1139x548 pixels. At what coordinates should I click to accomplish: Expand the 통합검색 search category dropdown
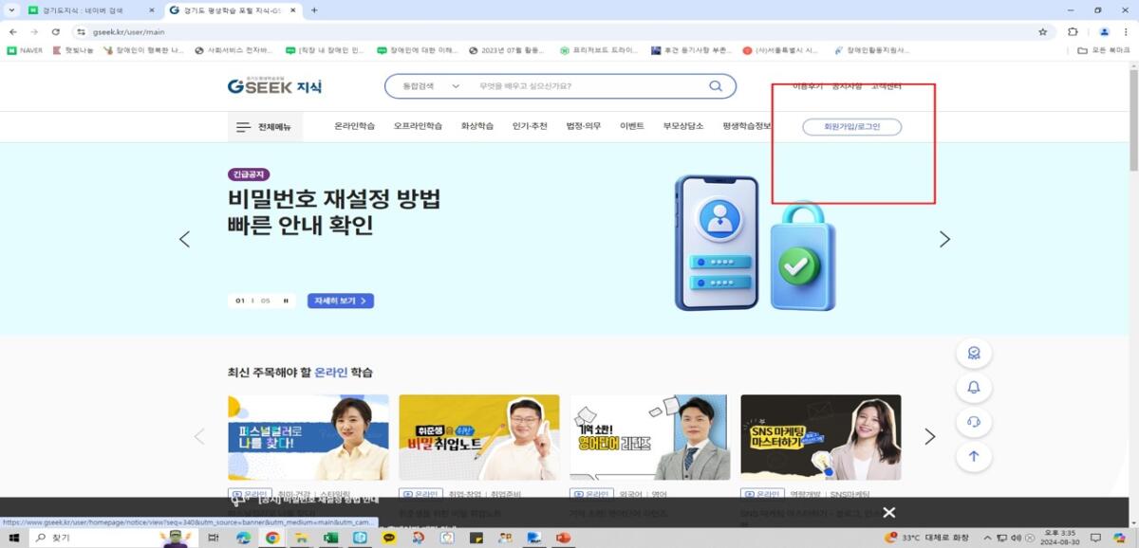click(x=430, y=86)
